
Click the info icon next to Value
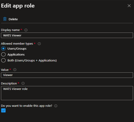point(15,70)
